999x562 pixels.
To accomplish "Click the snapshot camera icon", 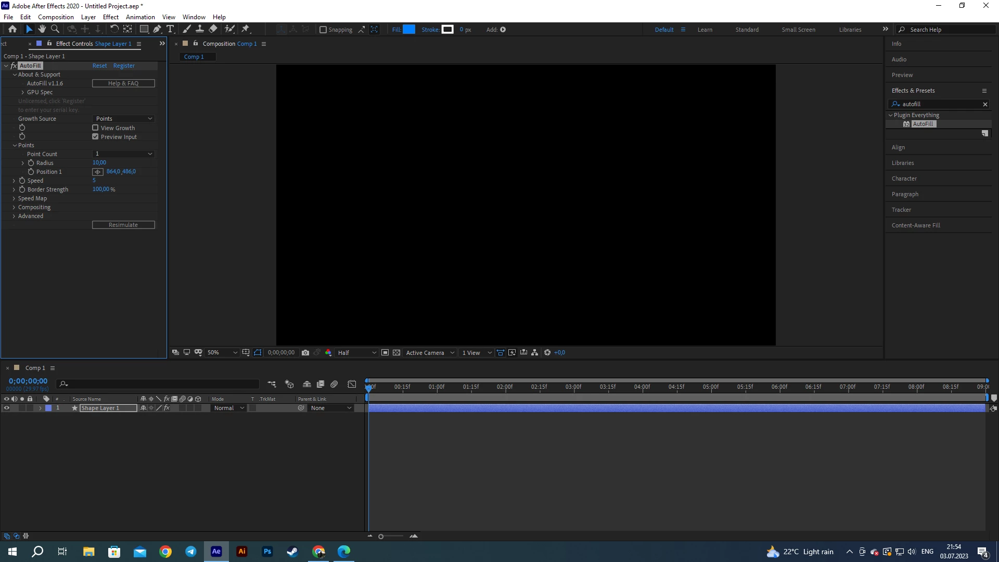I will (305, 353).
